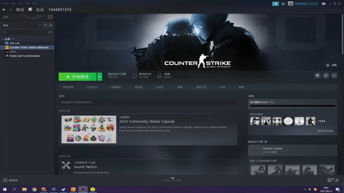This screenshot has width=344, height=193.
Task: Open the downloads status at the bottom
Action: (x=172, y=179)
